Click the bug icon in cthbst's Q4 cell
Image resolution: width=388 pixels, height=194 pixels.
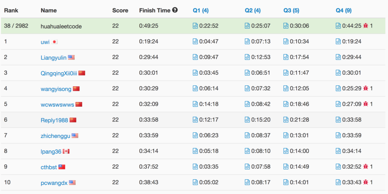366,167
